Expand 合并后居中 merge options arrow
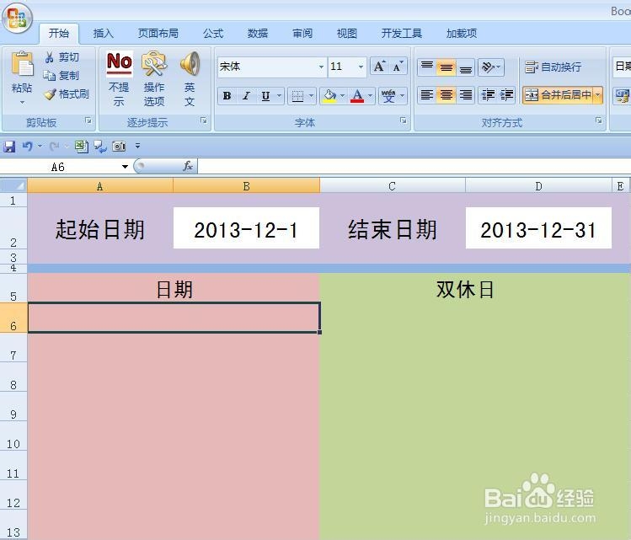631x540 pixels. point(597,95)
